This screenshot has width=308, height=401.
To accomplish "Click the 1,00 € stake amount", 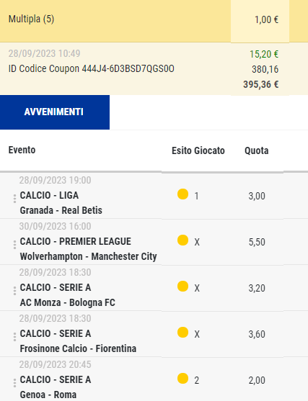I will (266, 19).
